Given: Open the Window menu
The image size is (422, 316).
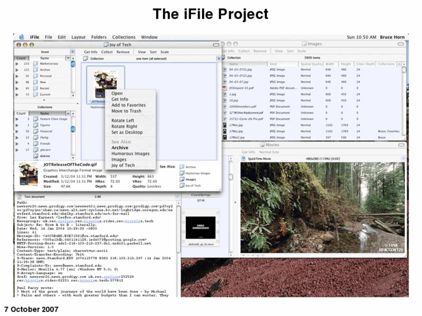Looking at the screenshot, I should [x=149, y=37].
